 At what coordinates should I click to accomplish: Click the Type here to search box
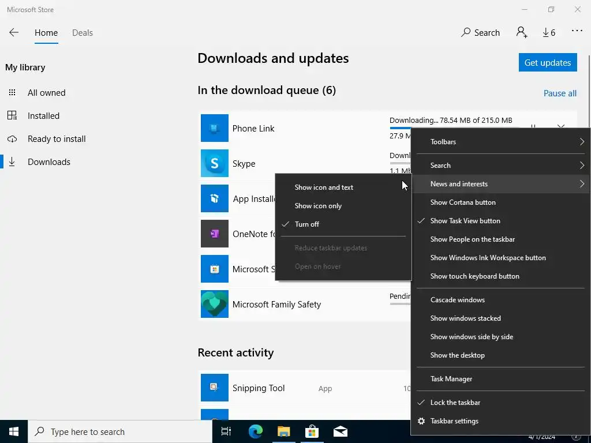pyautogui.click(x=120, y=431)
